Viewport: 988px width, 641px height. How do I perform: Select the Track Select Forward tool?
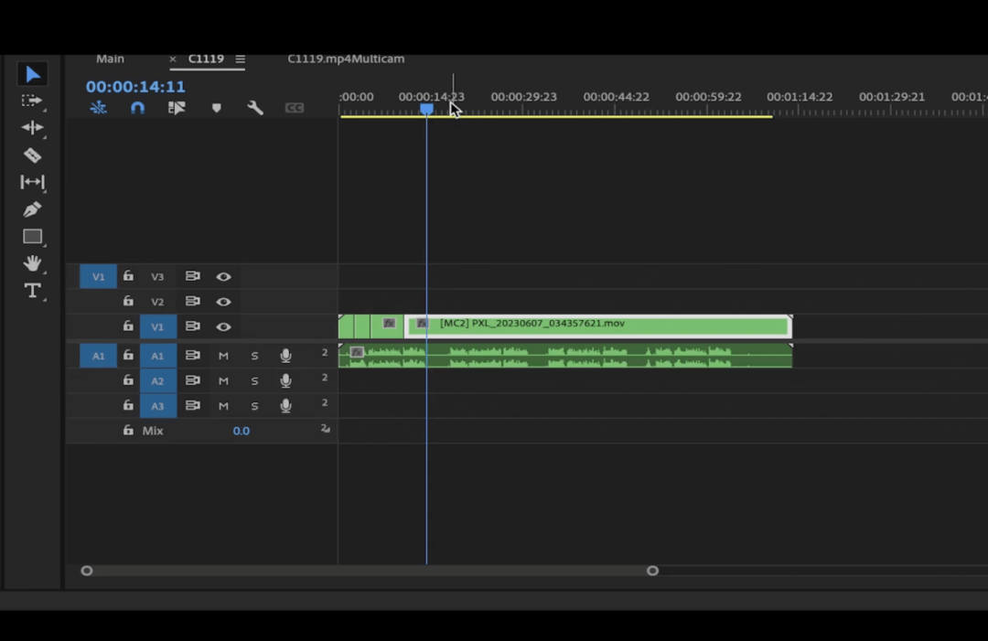(x=31, y=101)
